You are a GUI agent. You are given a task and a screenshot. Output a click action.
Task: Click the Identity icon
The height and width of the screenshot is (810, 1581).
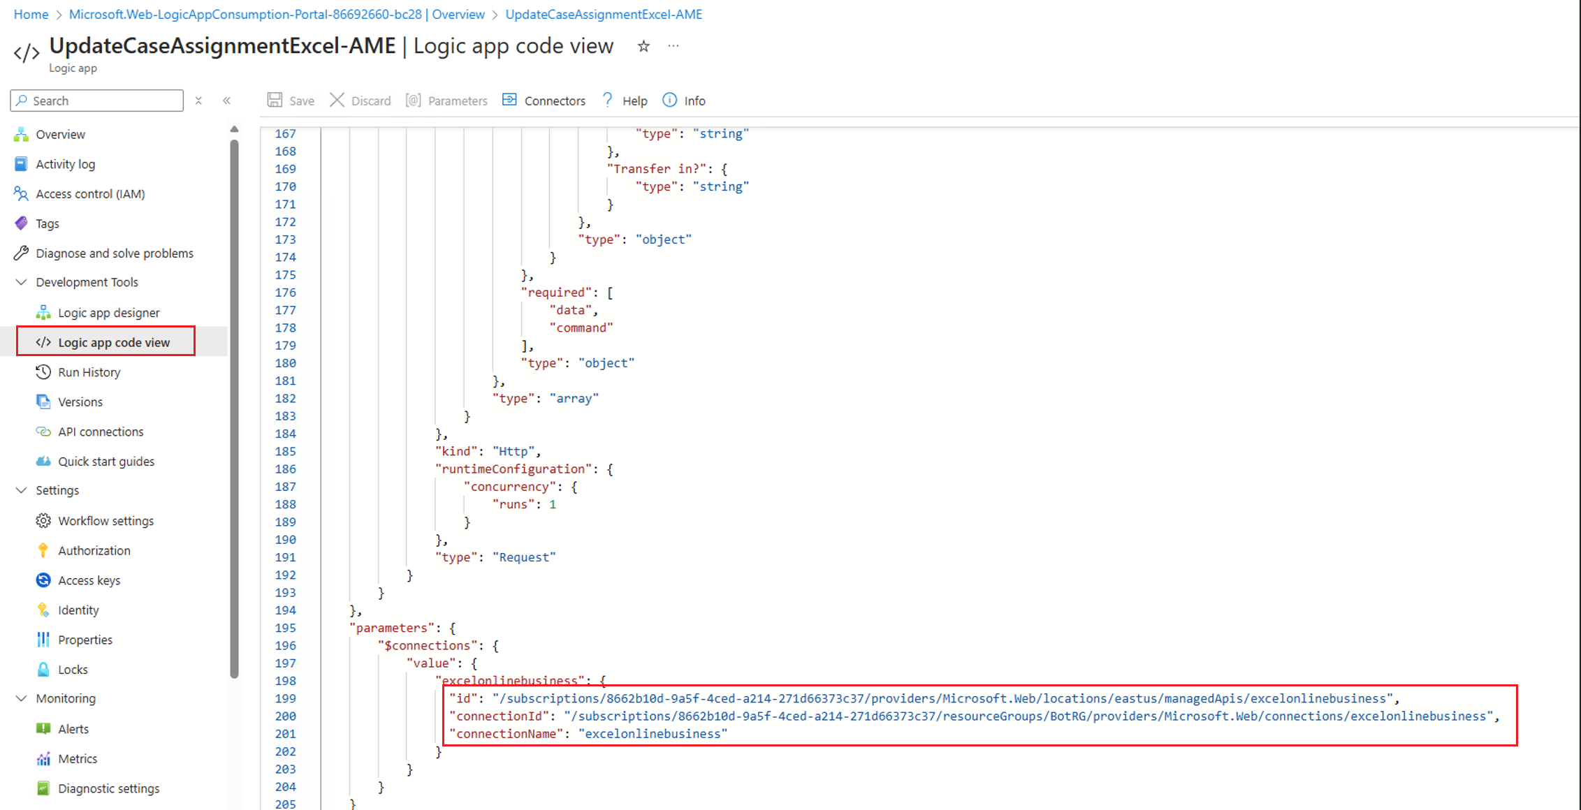[x=43, y=610]
